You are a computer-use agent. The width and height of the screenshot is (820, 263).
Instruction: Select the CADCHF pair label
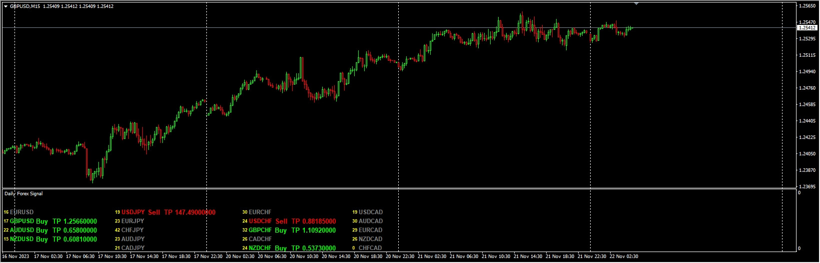(x=260, y=239)
